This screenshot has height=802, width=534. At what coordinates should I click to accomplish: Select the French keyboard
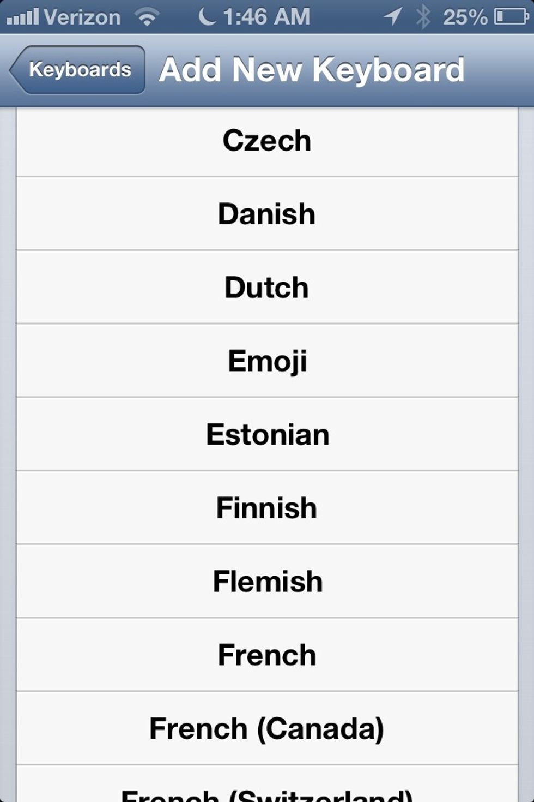(x=267, y=655)
